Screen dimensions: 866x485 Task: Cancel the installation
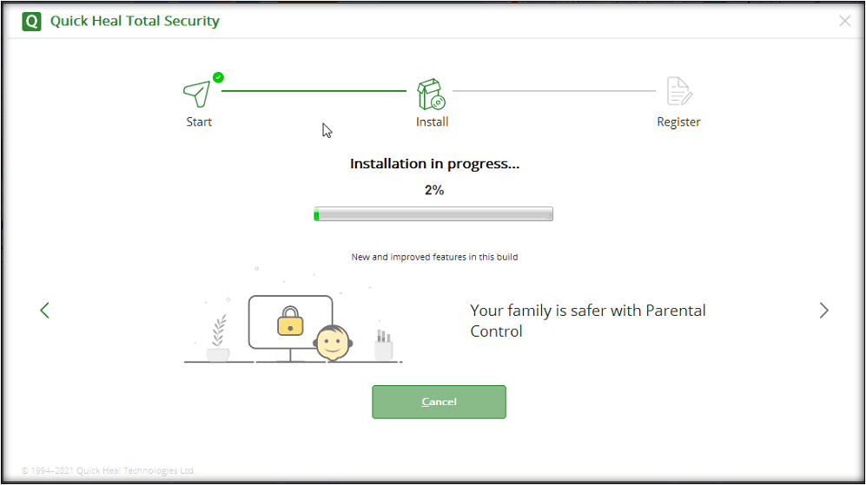(x=439, y=402)
